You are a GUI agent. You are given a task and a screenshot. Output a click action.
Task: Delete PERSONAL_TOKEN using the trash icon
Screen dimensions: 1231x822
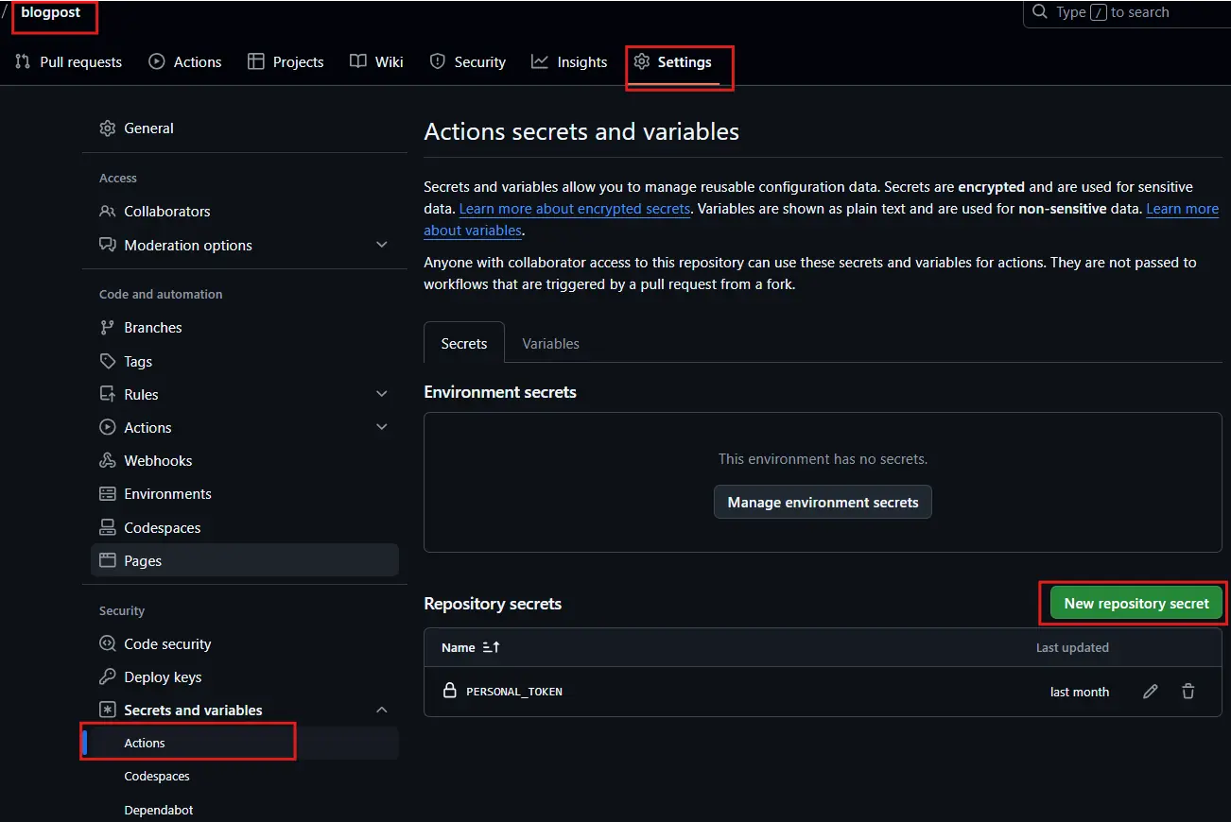(1188, 692)
